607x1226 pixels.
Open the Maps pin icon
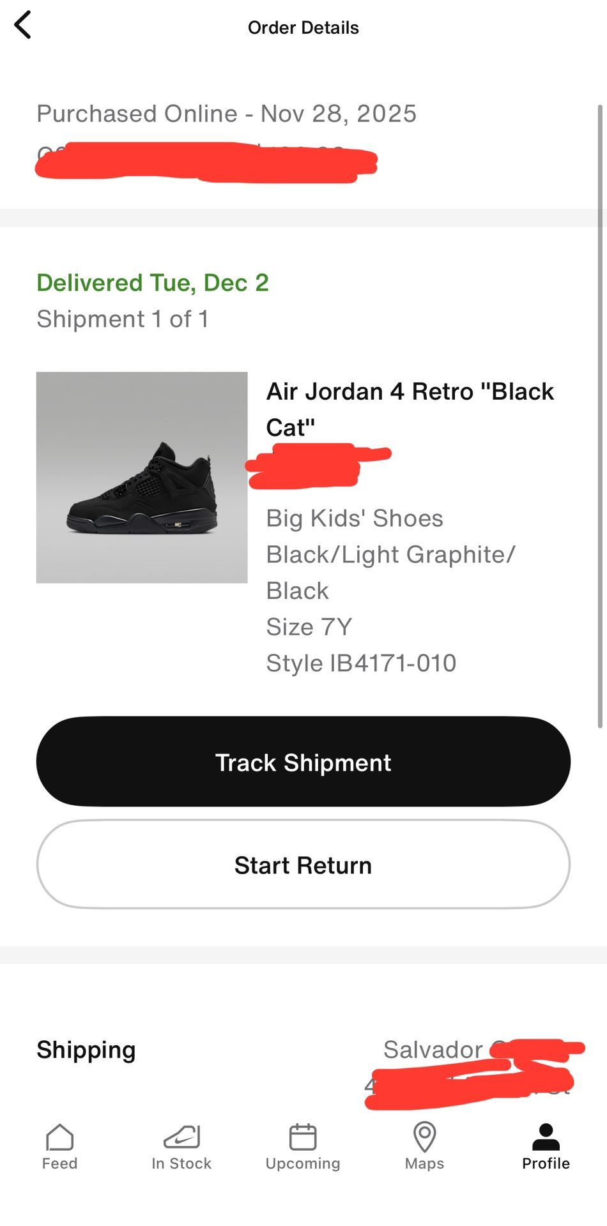pos(424,1137)
